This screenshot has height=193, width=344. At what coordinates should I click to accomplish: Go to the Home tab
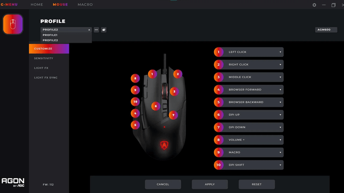[37, 5]
